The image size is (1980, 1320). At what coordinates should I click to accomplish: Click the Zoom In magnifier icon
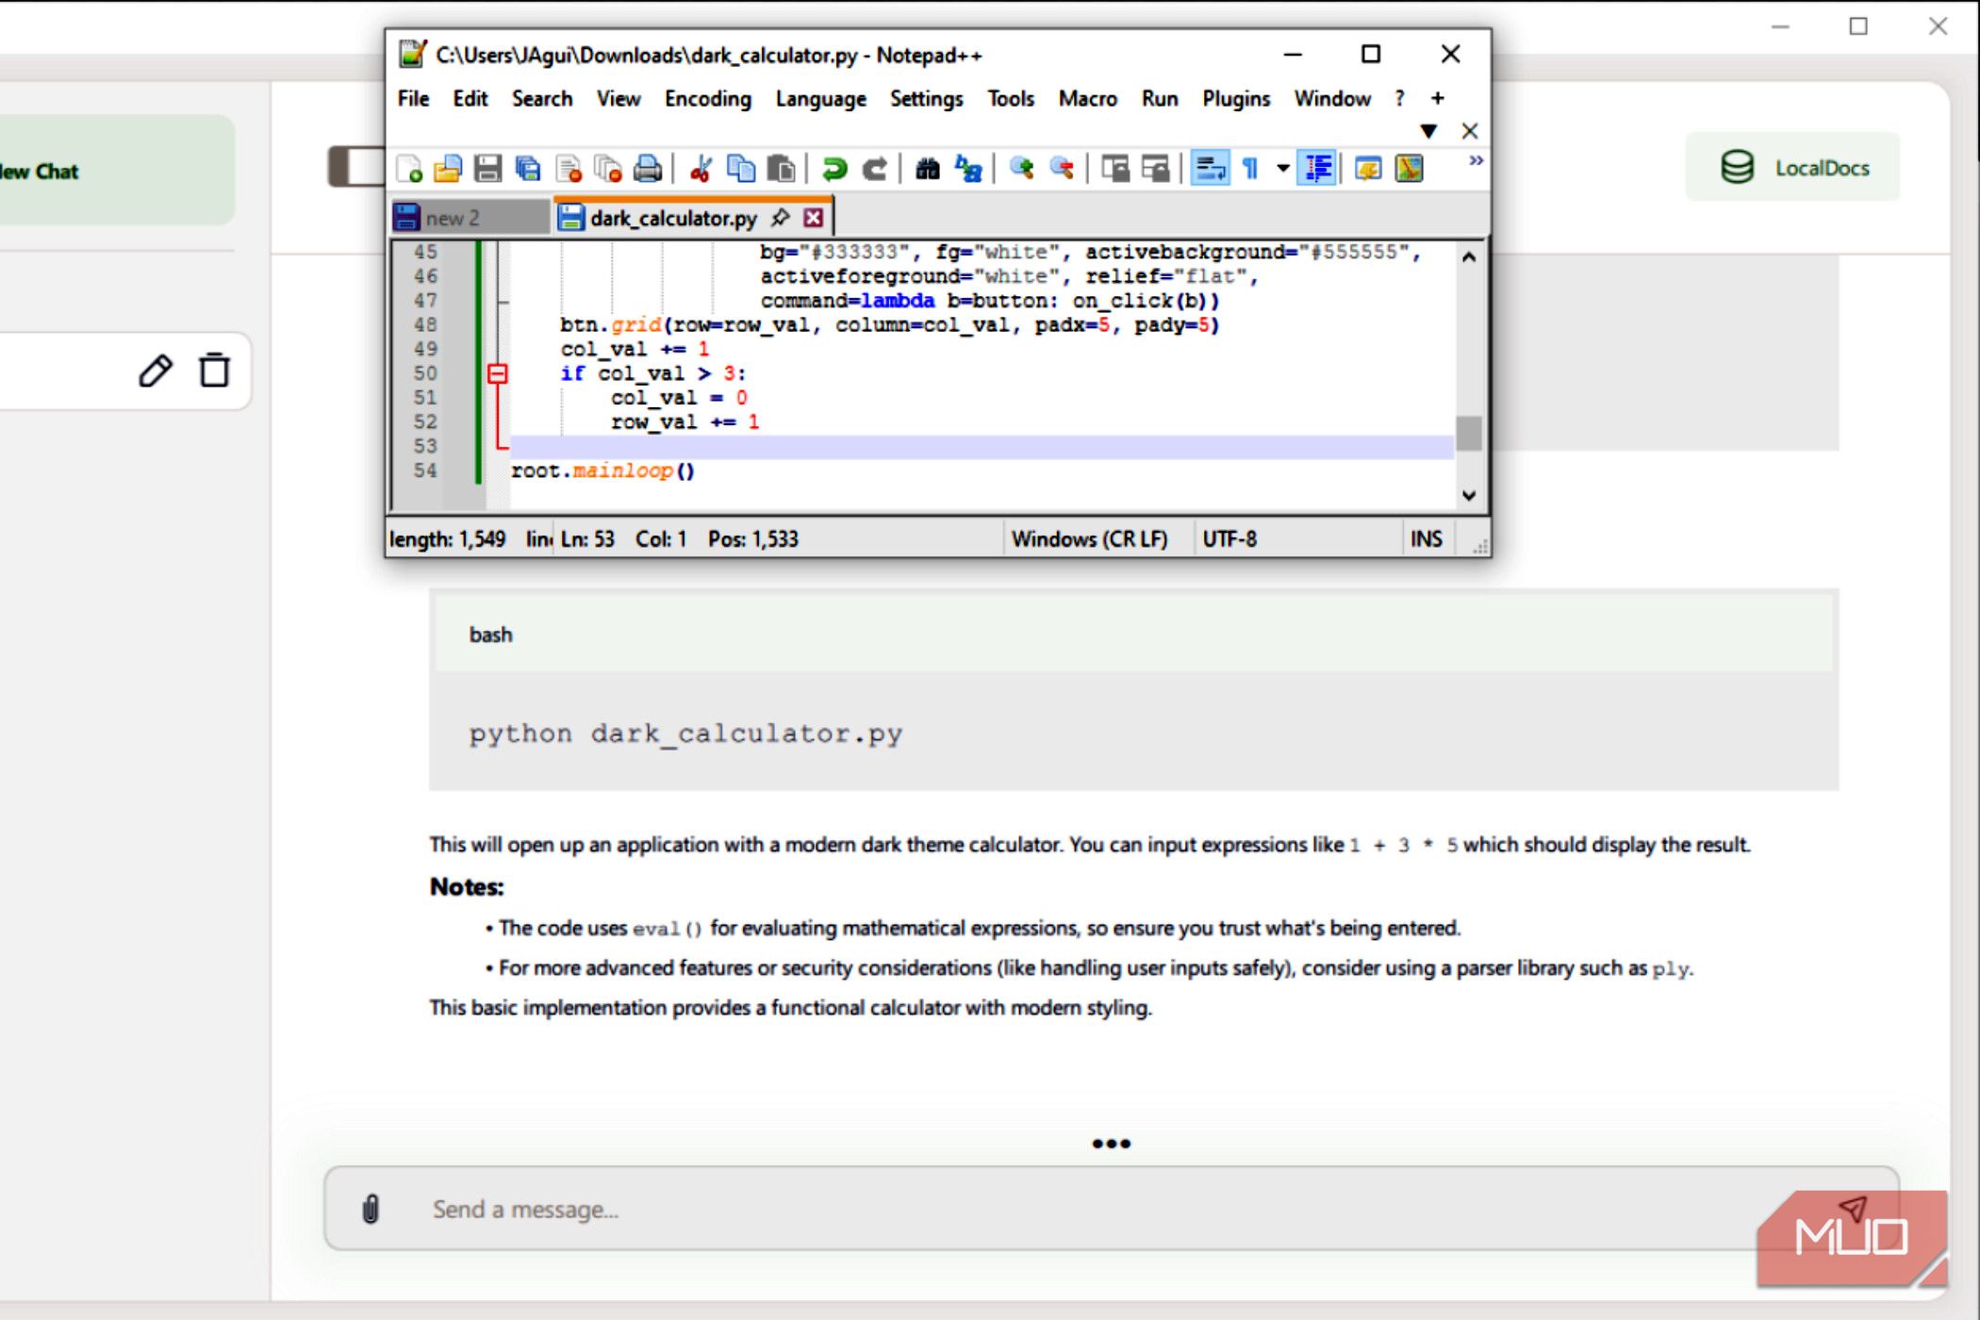point(1021,169)
